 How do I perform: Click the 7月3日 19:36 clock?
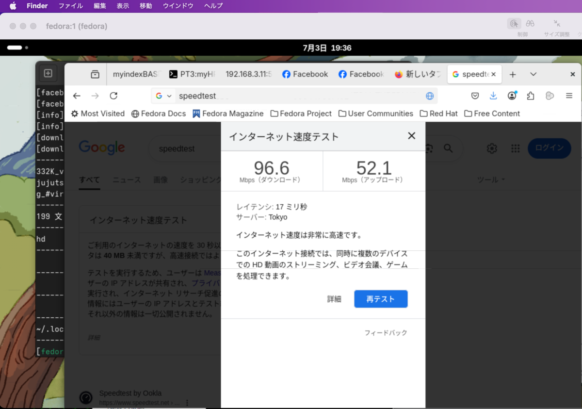tap(327, 48)
